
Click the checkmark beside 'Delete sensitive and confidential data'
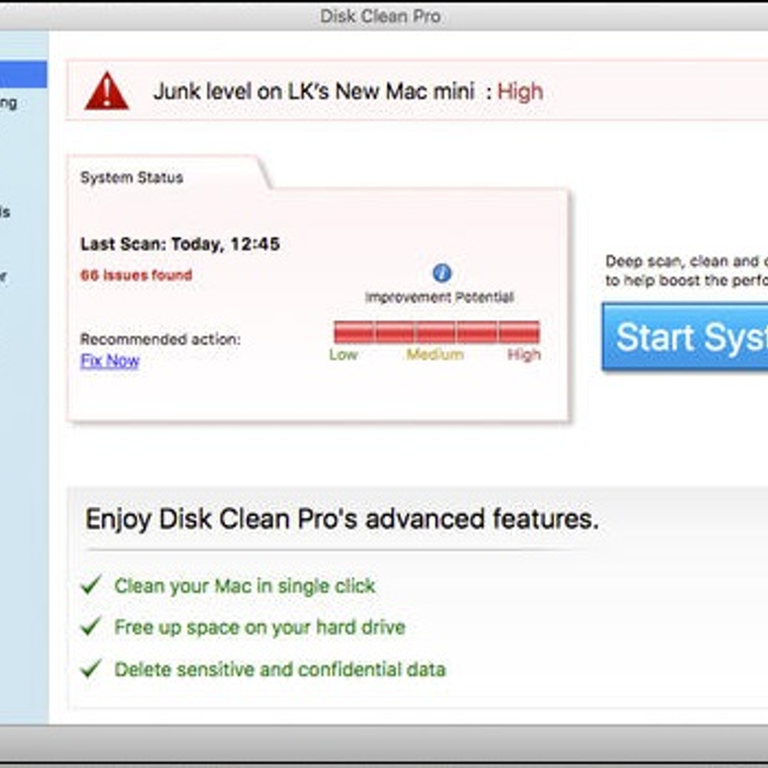(91, 668)
